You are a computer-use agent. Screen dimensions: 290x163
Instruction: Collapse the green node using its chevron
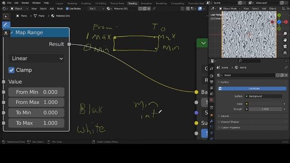(203, 43)
